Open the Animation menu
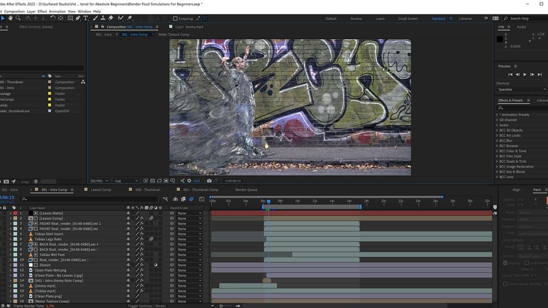The width and height of the screenshot is (548, 308). [57, 12]
